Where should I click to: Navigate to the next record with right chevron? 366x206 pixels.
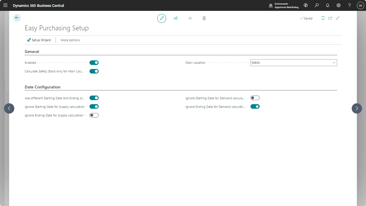coord(357,108)
